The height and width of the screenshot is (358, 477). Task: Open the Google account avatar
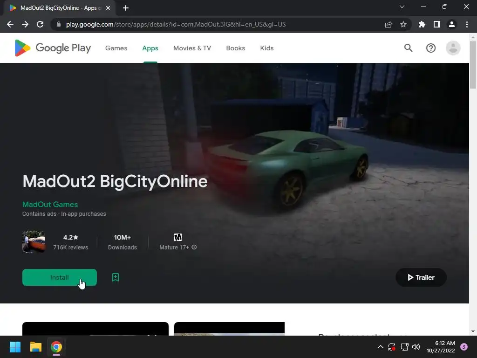pos(453,48)
